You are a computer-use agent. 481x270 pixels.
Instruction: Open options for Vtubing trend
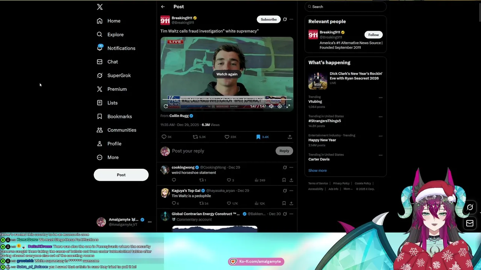[381, 97]
